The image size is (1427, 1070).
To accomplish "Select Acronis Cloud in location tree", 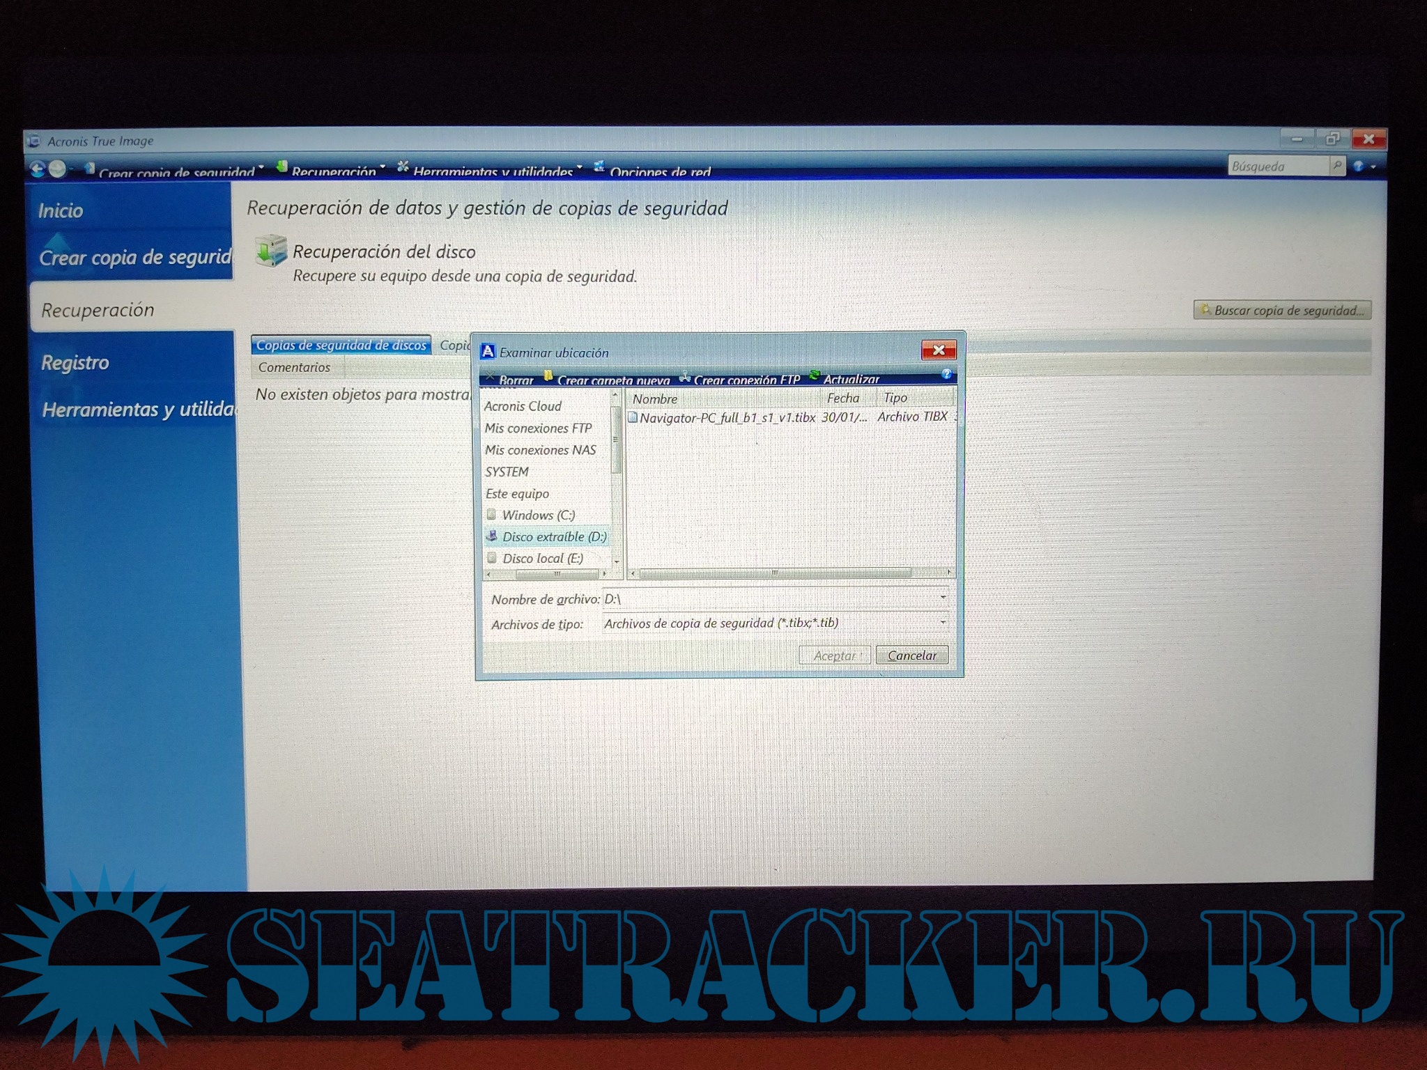I will [523, 406].
